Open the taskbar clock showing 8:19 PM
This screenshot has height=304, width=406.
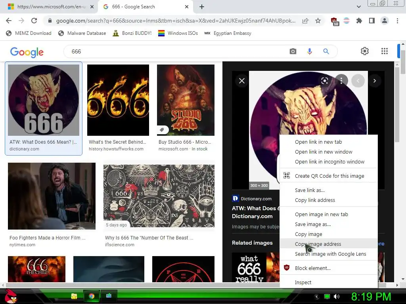pyautogui.click(x=371, y=296)
